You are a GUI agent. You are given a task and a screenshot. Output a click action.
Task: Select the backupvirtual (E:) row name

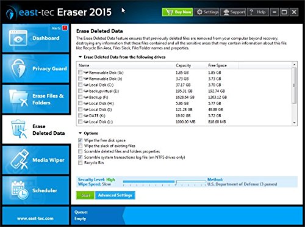(x=104, y=91)
